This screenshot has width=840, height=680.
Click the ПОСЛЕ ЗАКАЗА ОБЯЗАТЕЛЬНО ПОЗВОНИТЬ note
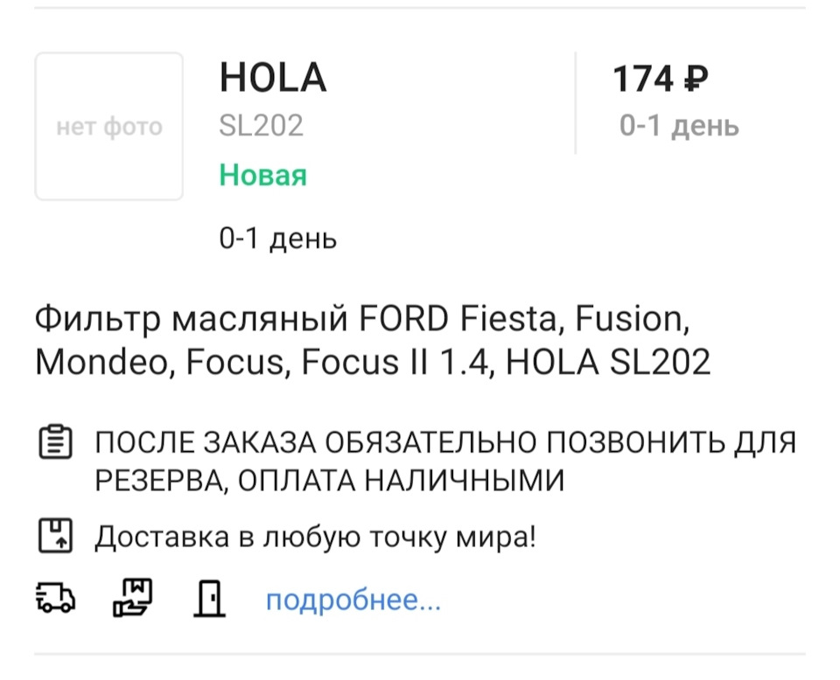tap(445, 461)
